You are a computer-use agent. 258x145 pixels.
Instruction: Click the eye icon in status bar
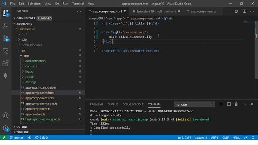point(29,137)
